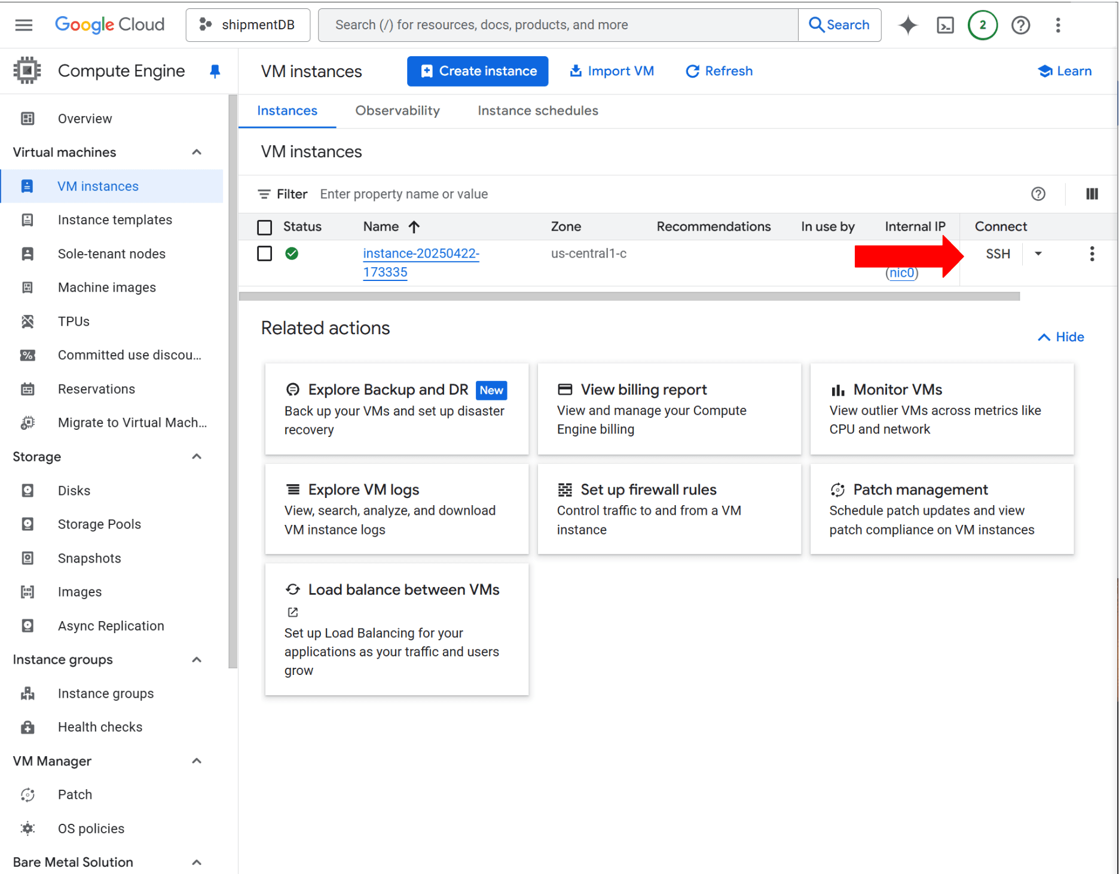Click the Create instance button

click(x=477, y=71)
